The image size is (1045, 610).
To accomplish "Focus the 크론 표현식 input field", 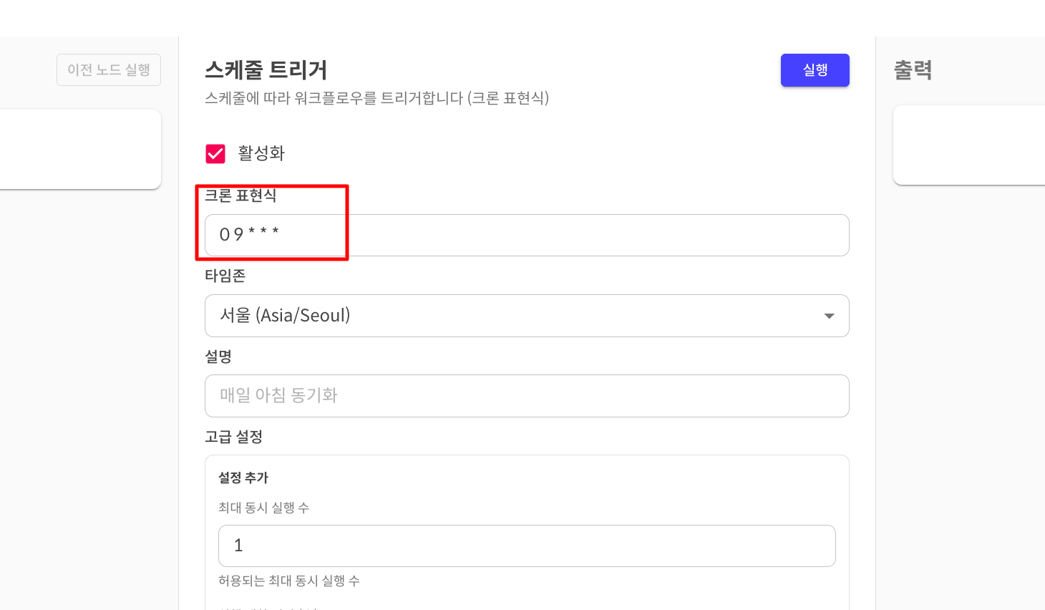I will 527,235.
